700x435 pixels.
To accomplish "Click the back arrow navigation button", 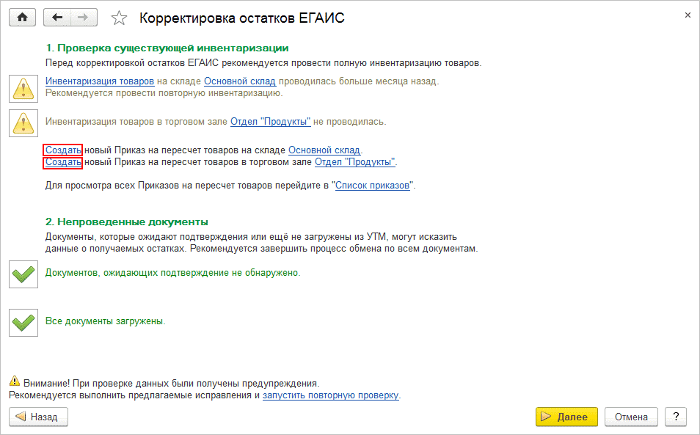I will [57, 18].
